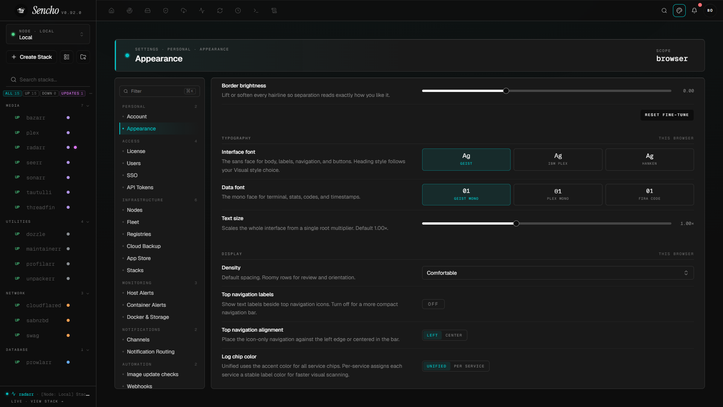The width and height of the screenshot is (723, 407).
Task: Select PER SERVICE log chip color
Action: click(469, 366)
